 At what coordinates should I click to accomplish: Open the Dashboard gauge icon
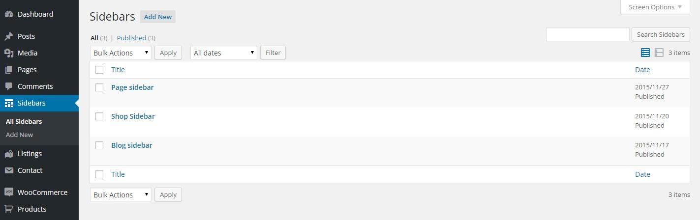pyautogui.click(x=9, y=14)
